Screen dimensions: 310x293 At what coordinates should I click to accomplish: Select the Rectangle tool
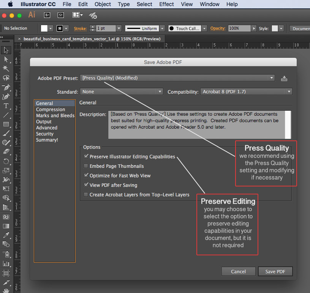pyautogui.click(x=6, y=124)
